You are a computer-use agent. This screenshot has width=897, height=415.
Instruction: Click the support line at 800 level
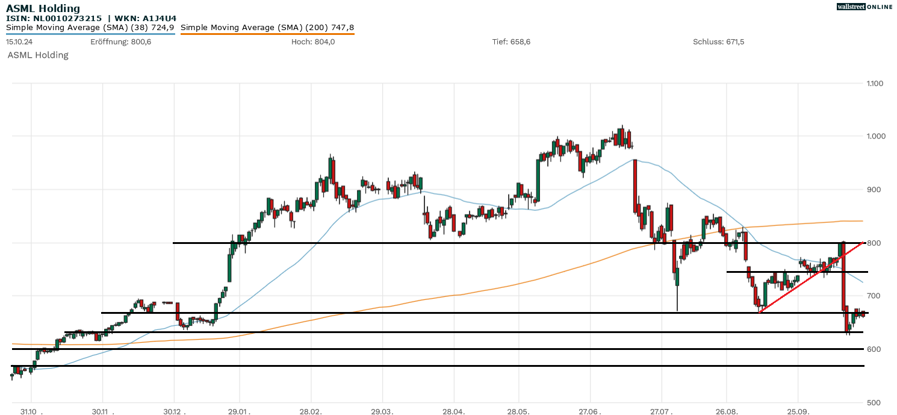[361, 243]
